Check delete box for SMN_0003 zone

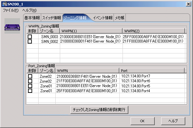point(30,36)
